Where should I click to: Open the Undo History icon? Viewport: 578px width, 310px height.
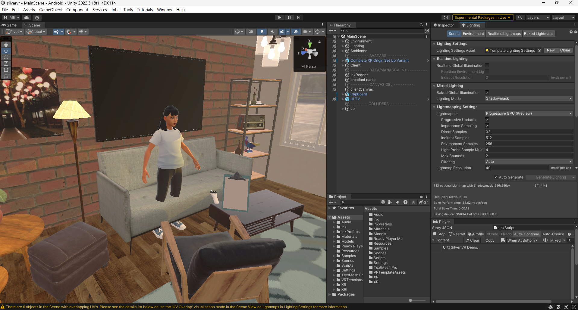coord(446,17)
